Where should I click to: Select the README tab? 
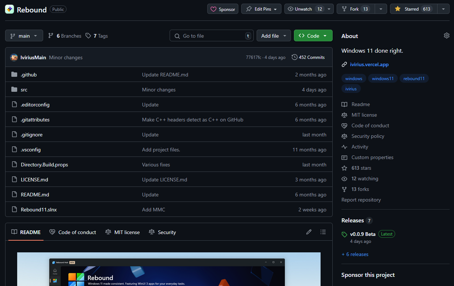click(x=26, y=232)
